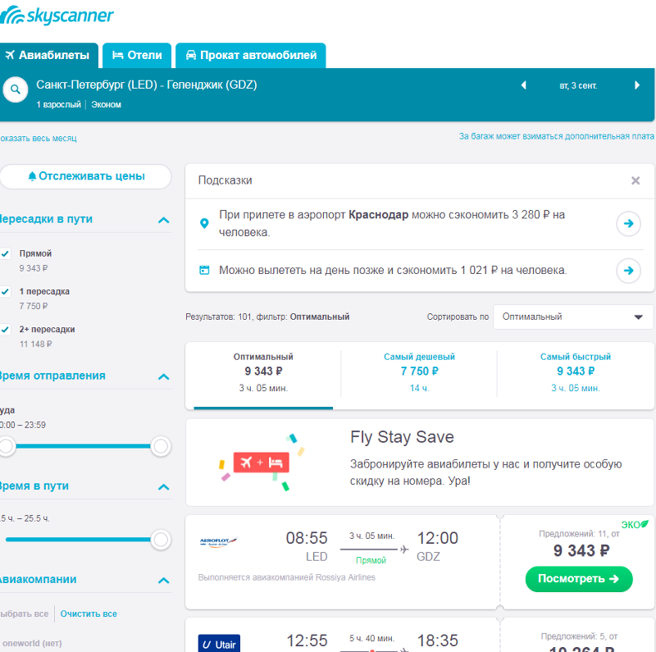Toggle the 1 пересадка checkbox

pos(5,291)
